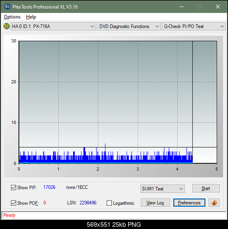This screenshot has height=229, width=228.
Task: Enable the Logarithmic checkbox
Action: (109, 203)
